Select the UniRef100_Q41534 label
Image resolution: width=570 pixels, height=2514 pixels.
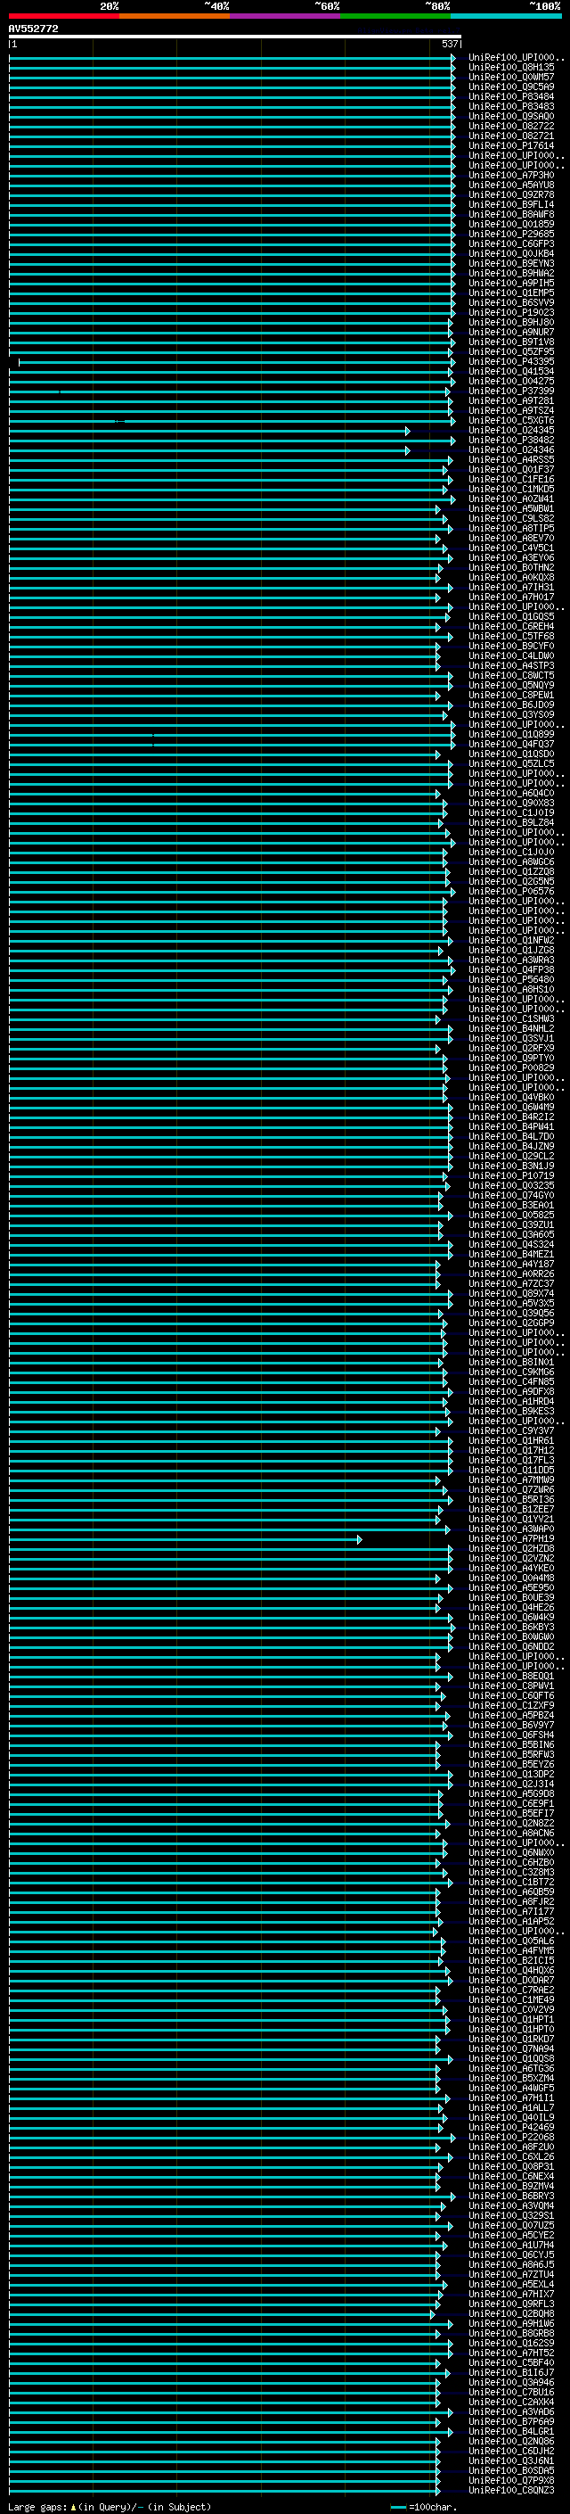coord(510,372)
